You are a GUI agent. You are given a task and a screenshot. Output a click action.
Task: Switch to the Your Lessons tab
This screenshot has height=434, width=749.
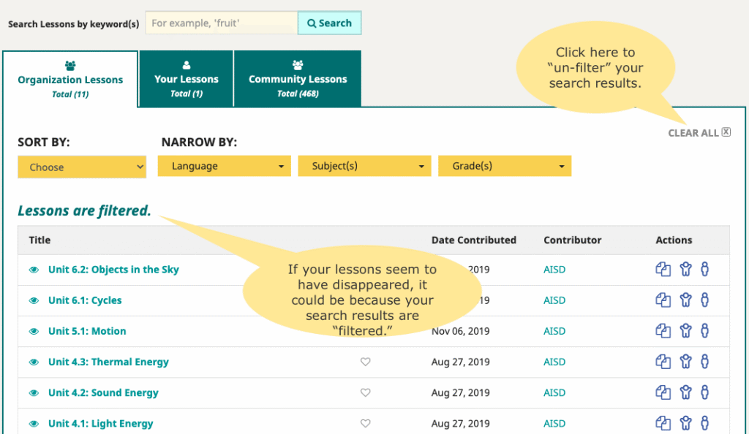186,79
